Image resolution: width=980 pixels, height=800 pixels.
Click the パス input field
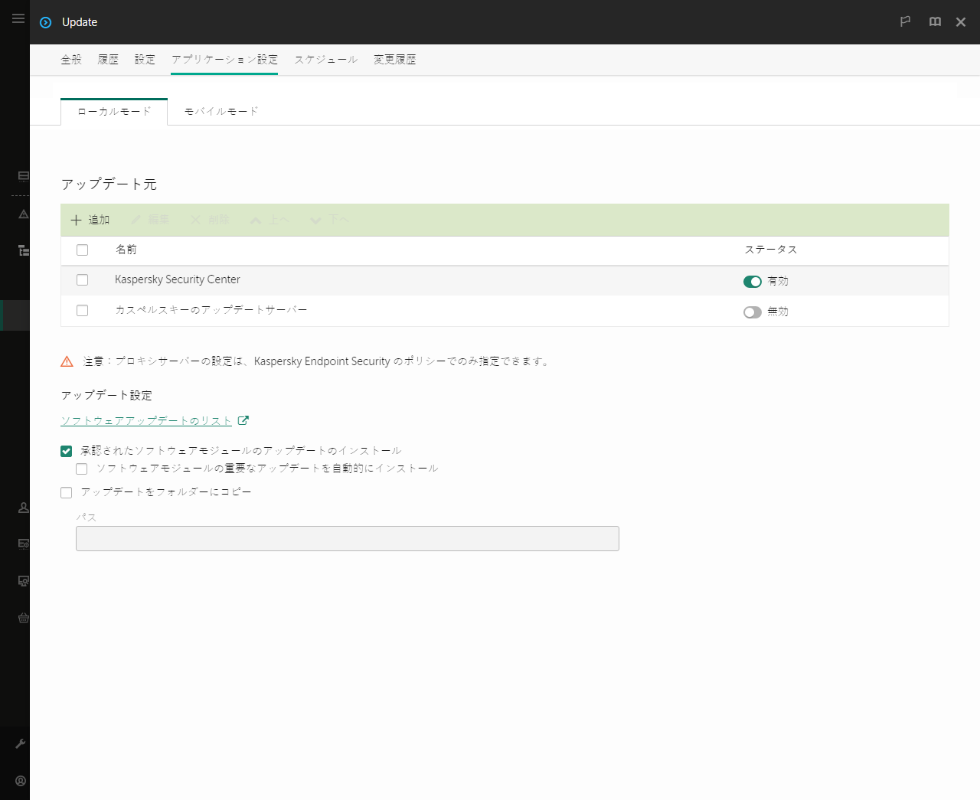(x=347, y=538)
